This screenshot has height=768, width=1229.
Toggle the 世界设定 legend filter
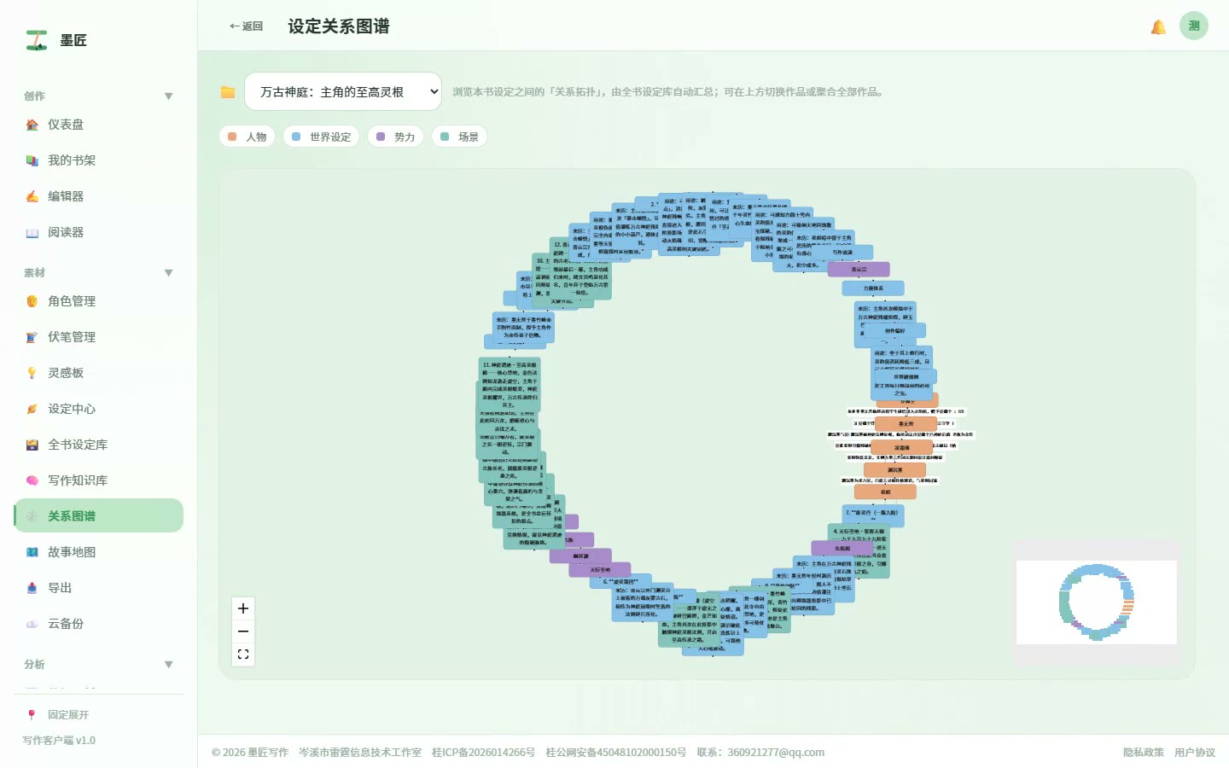(321, 137)
